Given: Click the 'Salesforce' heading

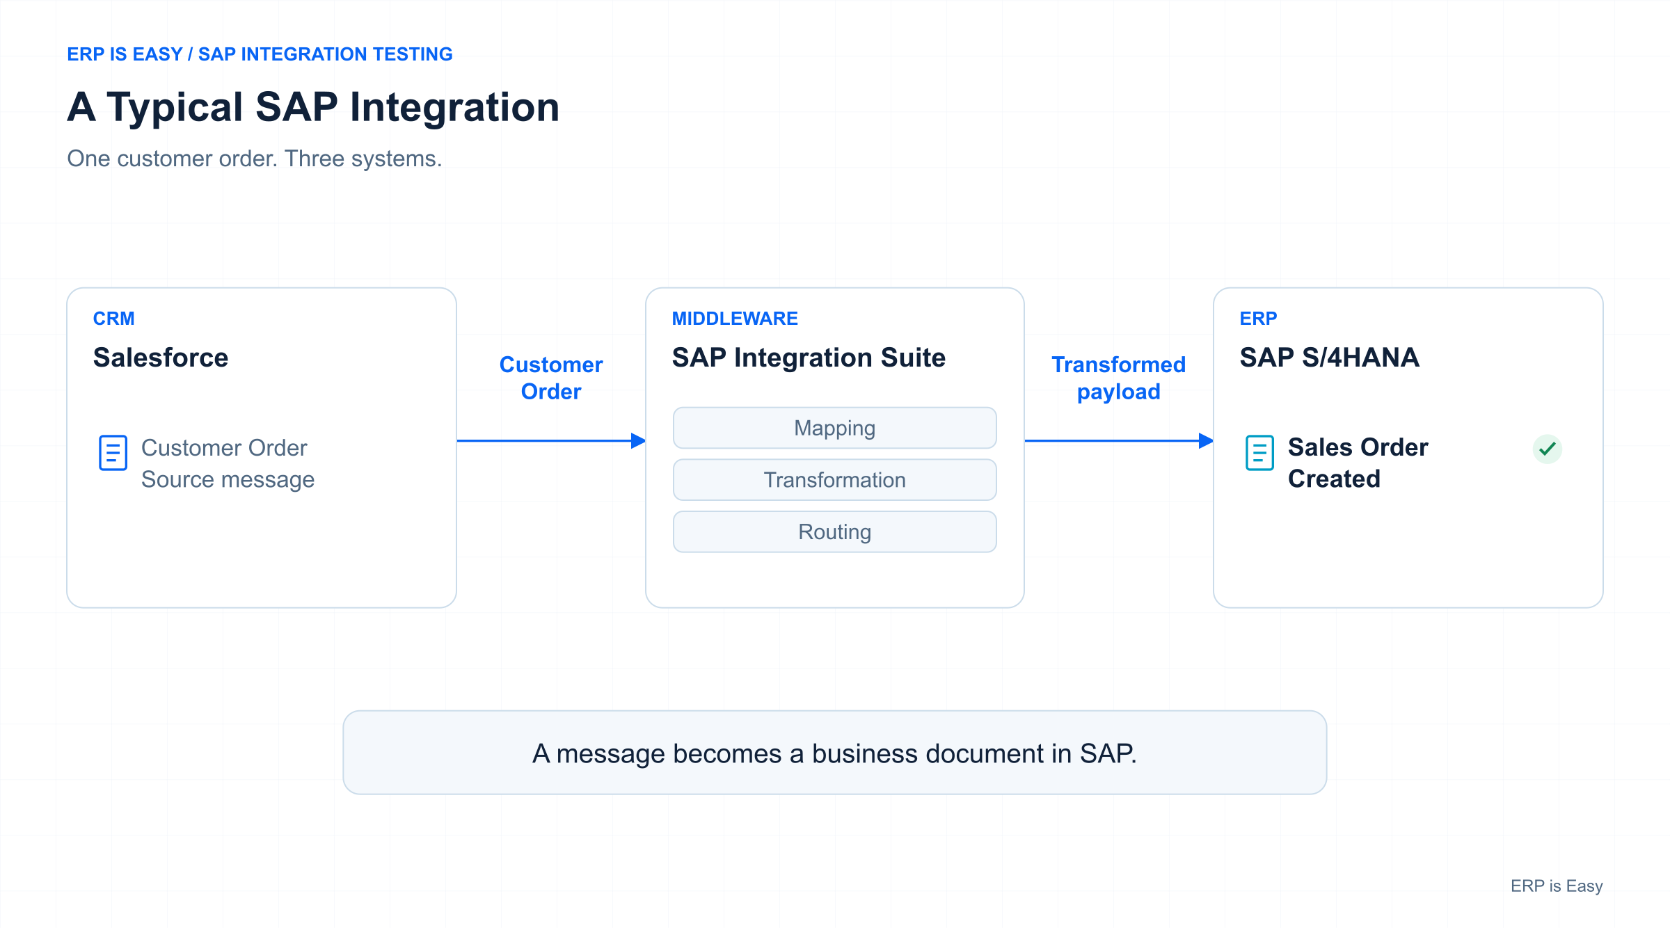Looking at the screenshot, I should [161, 358].
